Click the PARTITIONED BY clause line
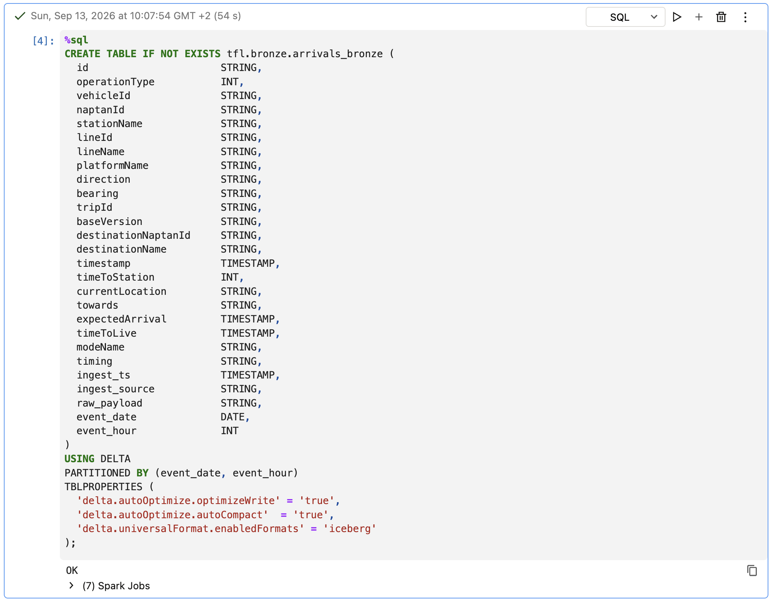Viewport: 773px width, 605px height. 181,473
